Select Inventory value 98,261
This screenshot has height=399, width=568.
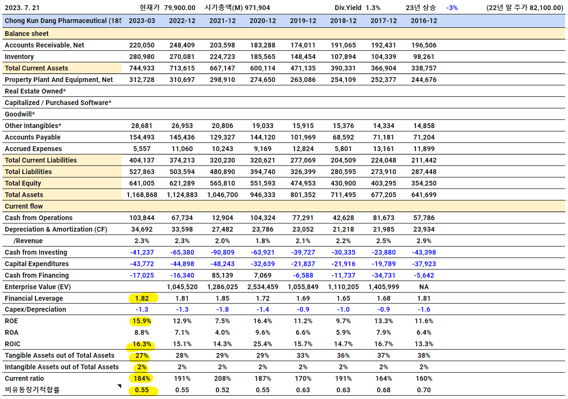tap(424, 57)
